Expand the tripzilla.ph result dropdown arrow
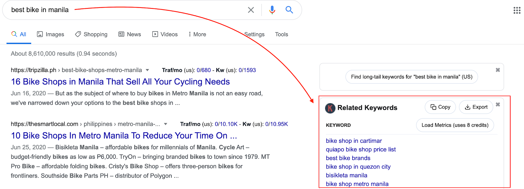 click(147, 70)
